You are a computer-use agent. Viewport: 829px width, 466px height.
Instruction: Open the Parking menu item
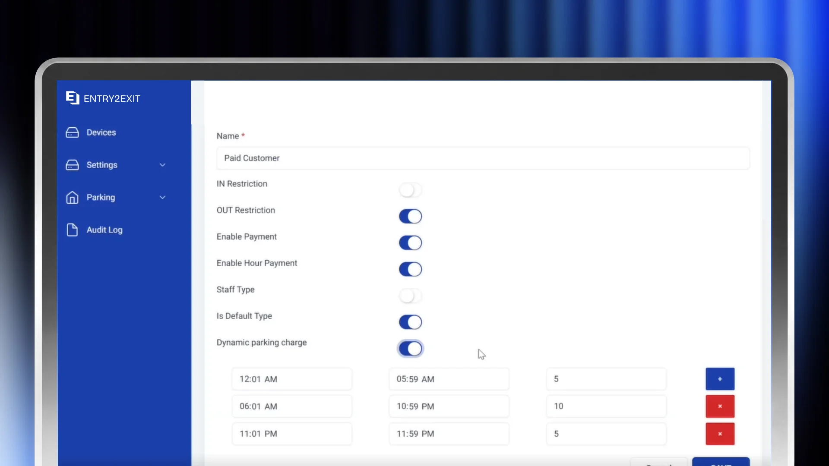pos(101,197)
